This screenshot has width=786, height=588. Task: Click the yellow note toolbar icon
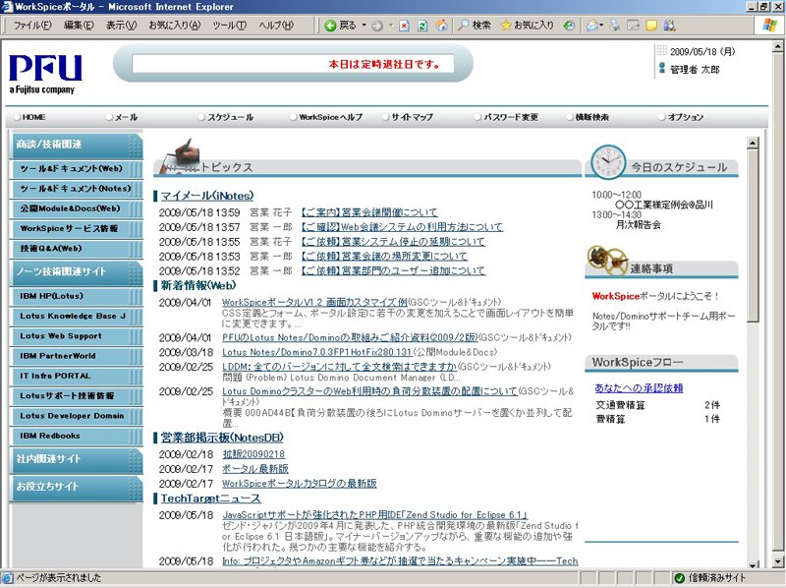(x=651, y=26)
